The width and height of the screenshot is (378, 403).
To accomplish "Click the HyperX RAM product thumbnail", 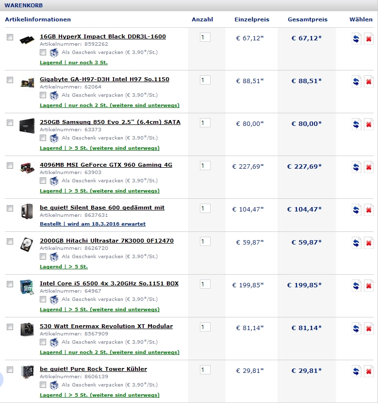I will [27, 40].
